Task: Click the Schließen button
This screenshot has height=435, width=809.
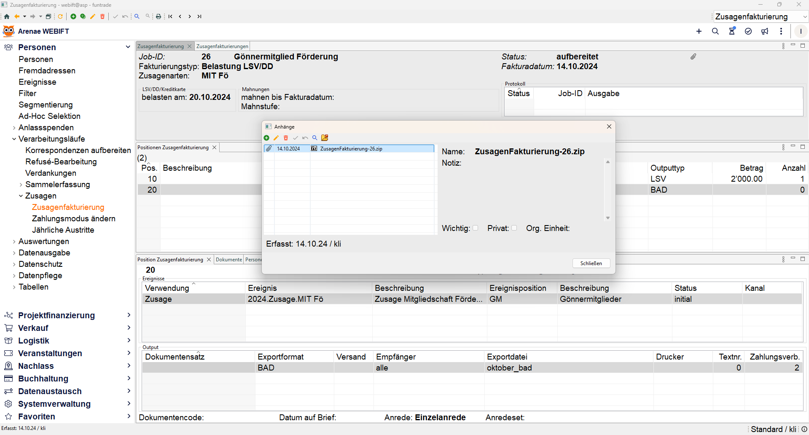Action: click(x=591, y=263)
